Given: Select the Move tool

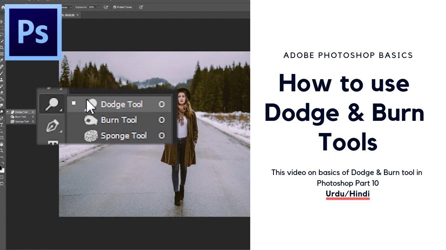Looking at the screenshot, I should point(2,22).
